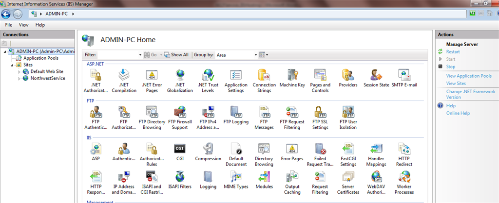The width and height of the screenshot is (499, 203).
Task: Click Restart in Actions pane
Action: [x=453, y=51]
